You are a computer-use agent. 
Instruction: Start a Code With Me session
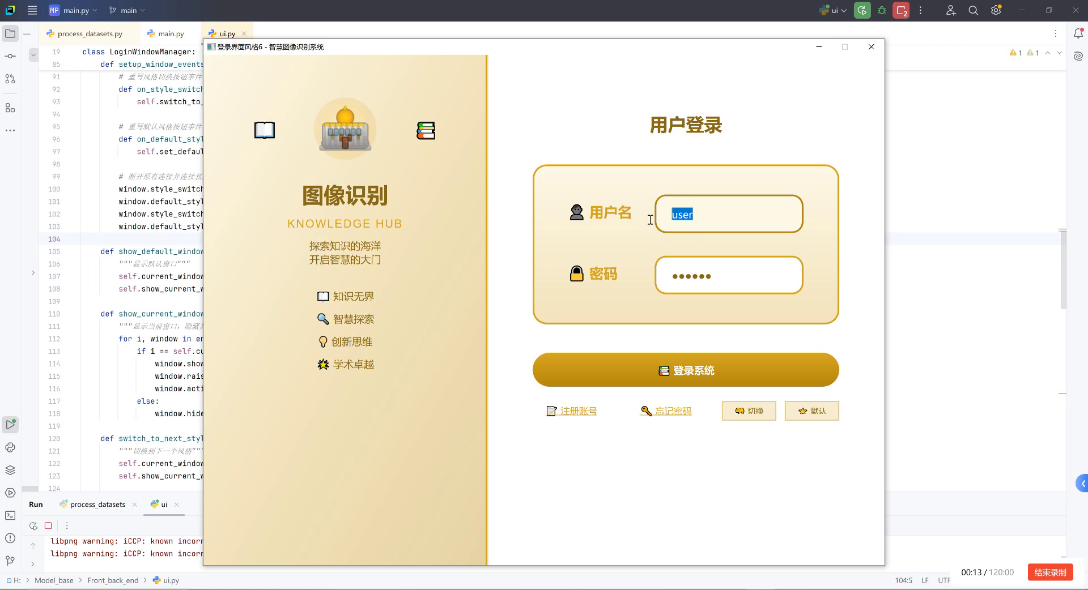[x=951, y=10]
